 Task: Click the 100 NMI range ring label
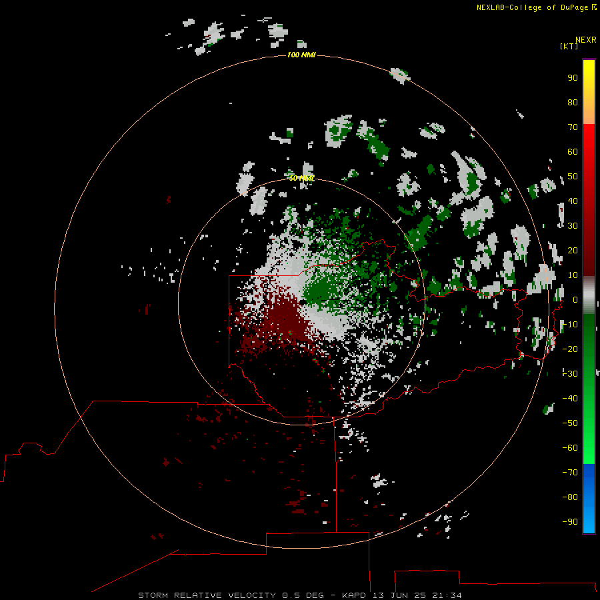pos(301,55)
